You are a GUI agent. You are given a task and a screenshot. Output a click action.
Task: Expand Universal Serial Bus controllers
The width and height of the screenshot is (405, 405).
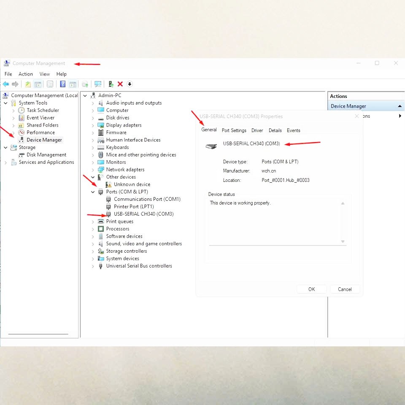93,266
